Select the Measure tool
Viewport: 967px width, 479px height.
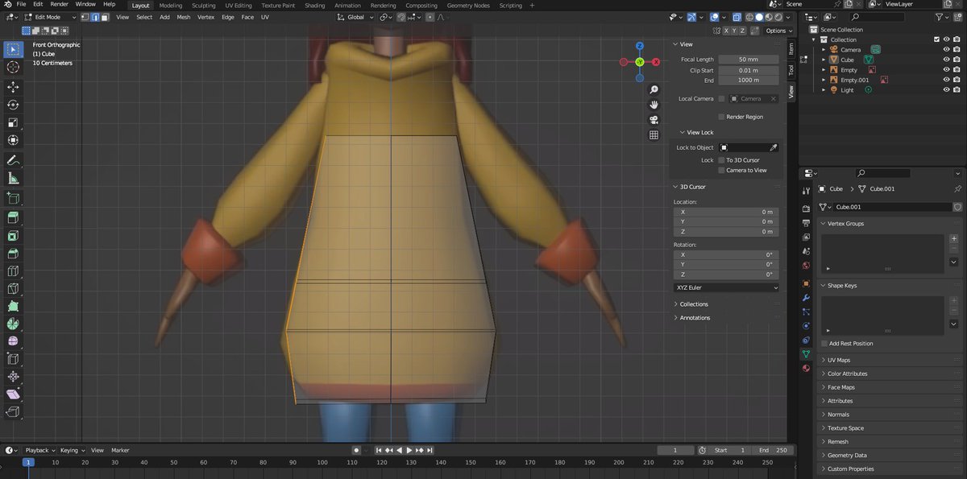13,179
